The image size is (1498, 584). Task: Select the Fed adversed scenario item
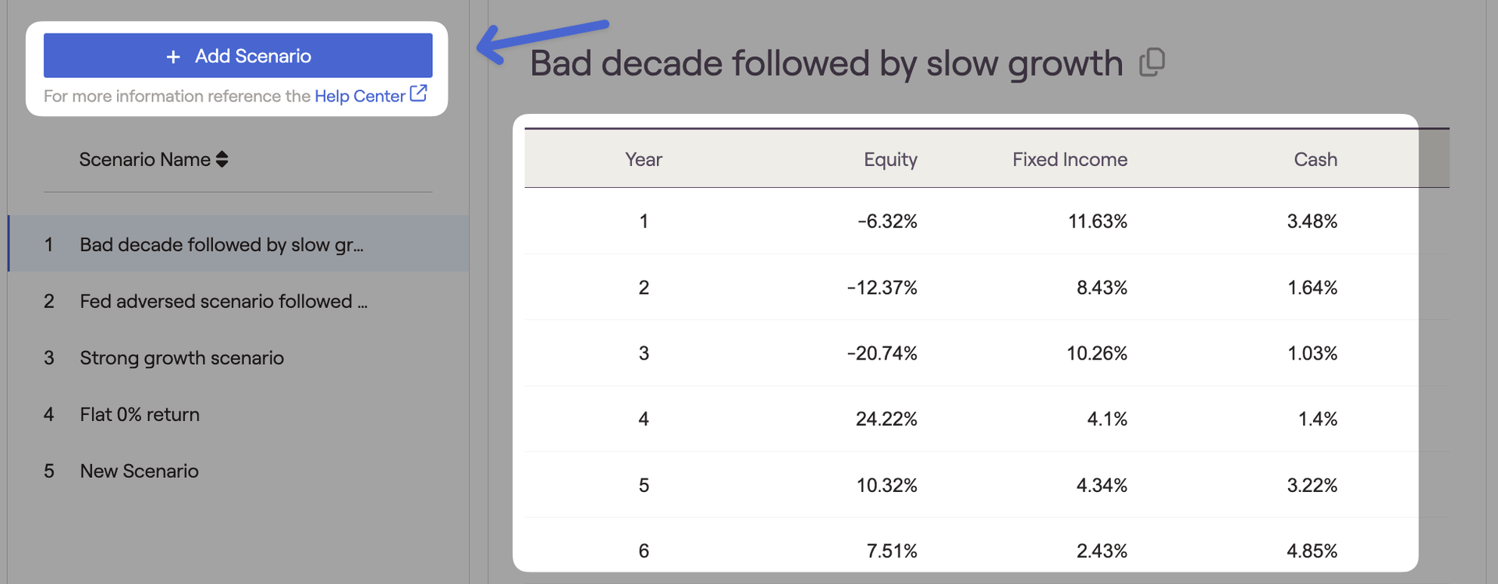click(223, 301)
